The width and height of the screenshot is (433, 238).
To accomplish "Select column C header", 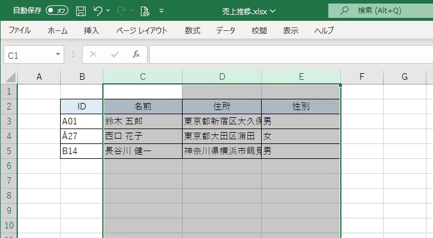I will click(x=143, y=77).
